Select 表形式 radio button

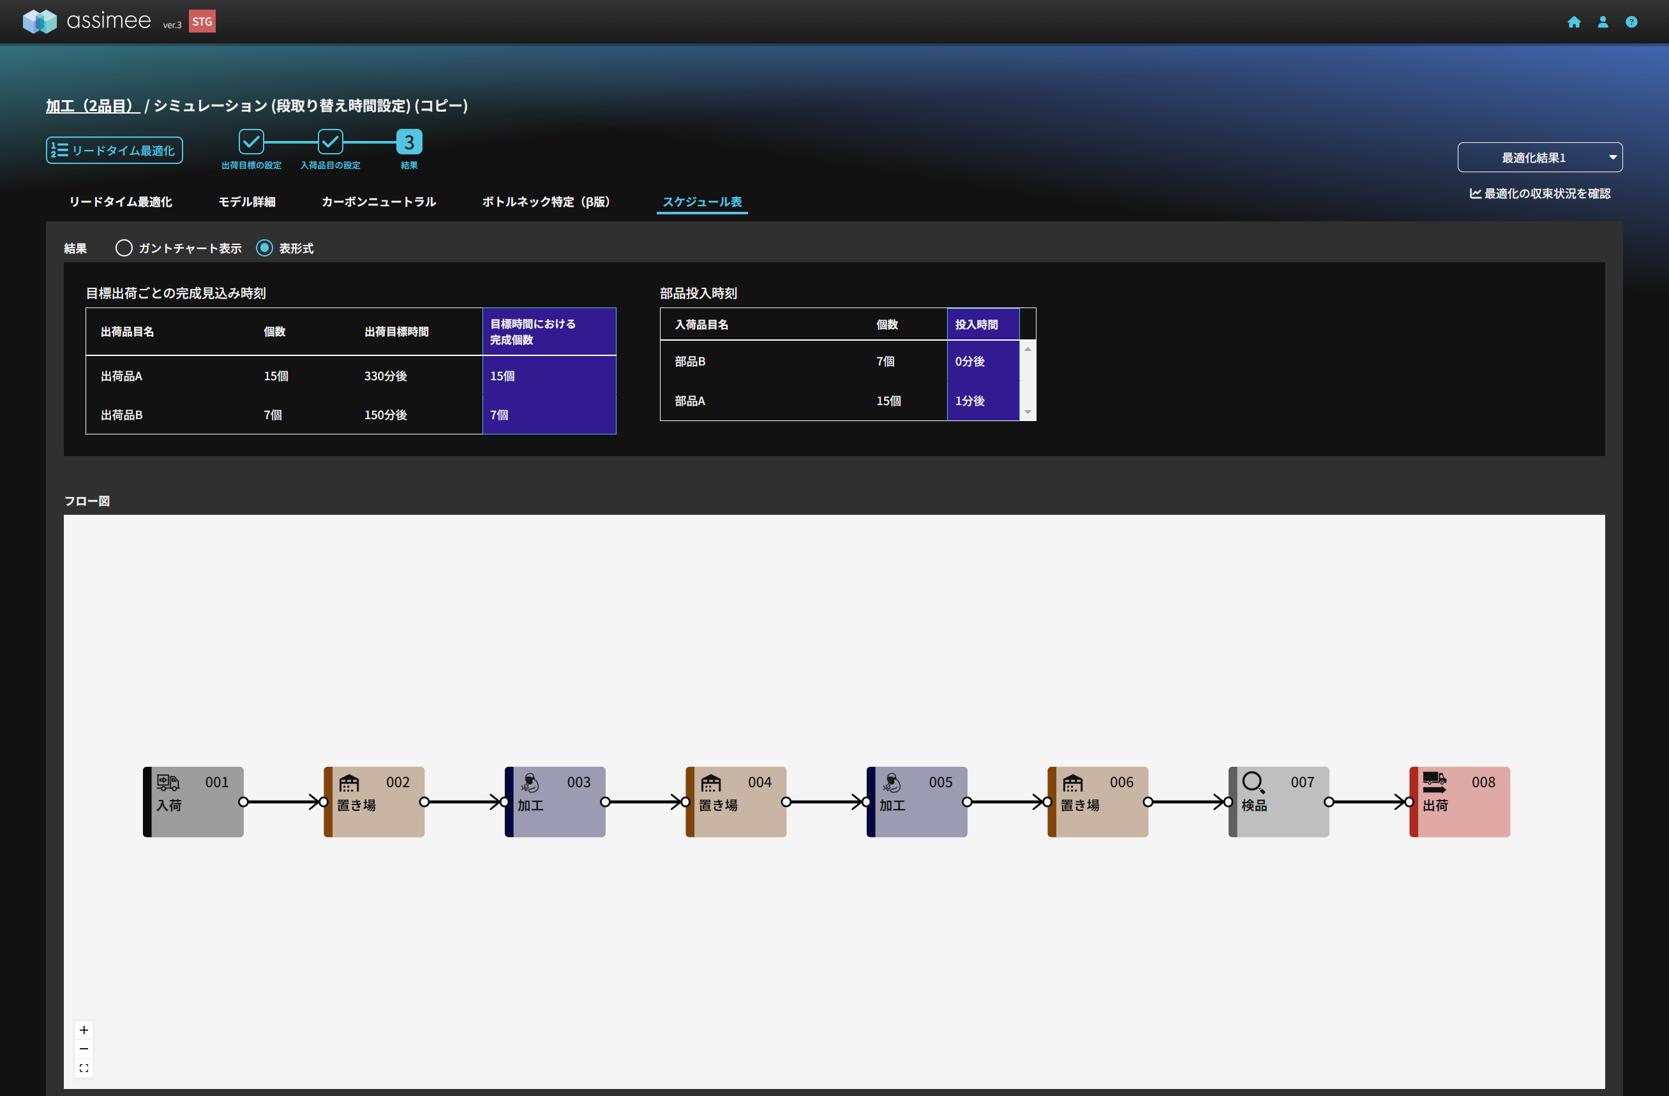pos(264,248)
